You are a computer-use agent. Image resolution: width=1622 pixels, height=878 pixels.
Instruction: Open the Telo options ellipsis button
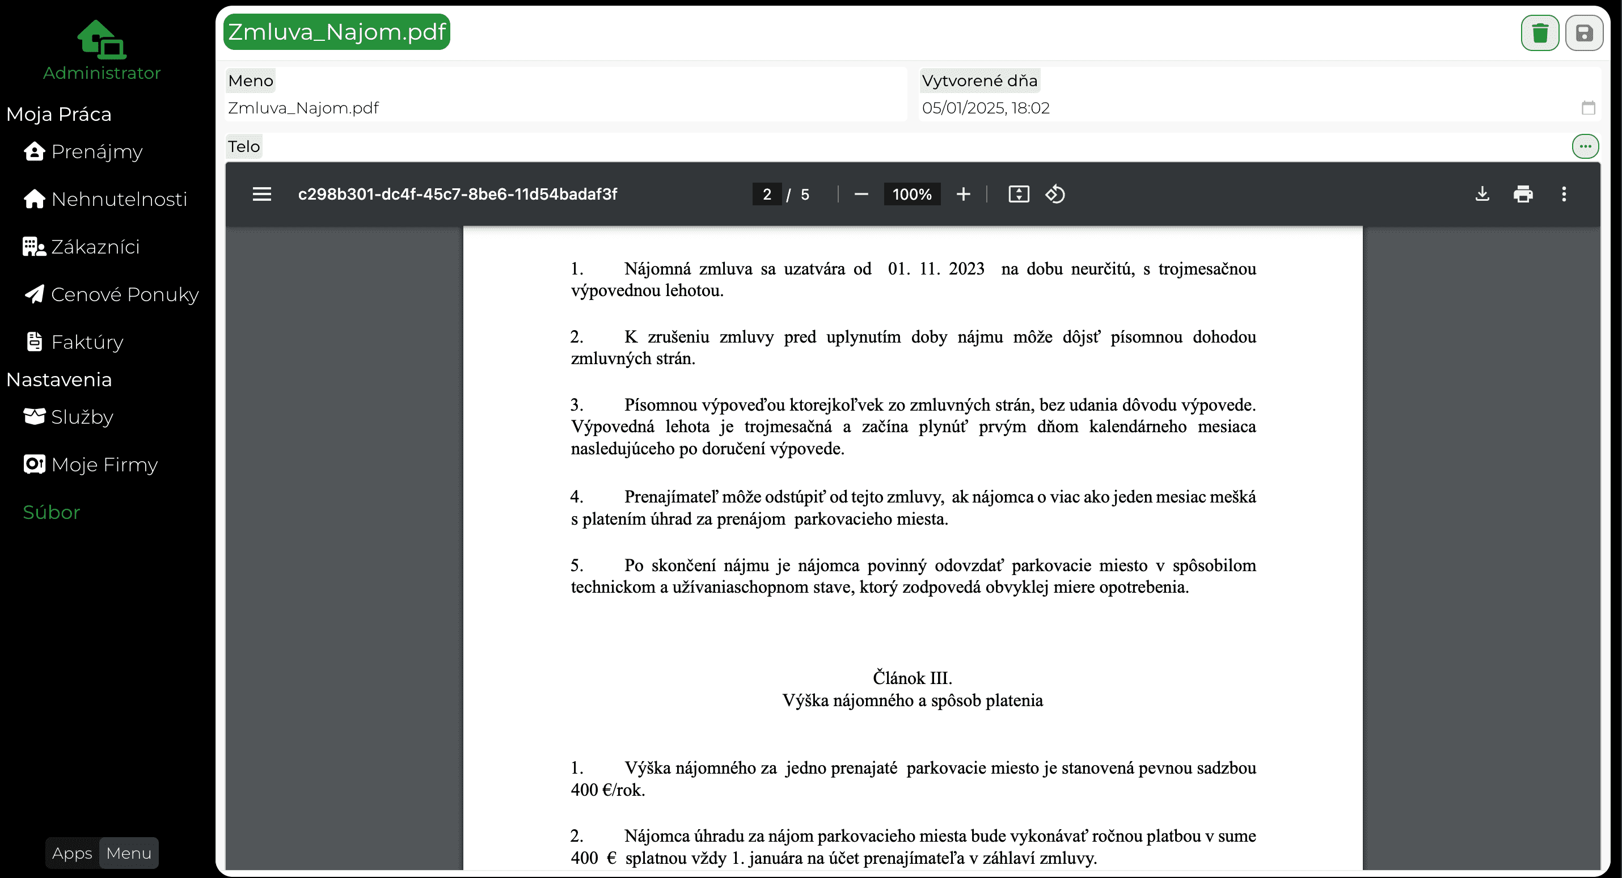[x=1585, y=146]
